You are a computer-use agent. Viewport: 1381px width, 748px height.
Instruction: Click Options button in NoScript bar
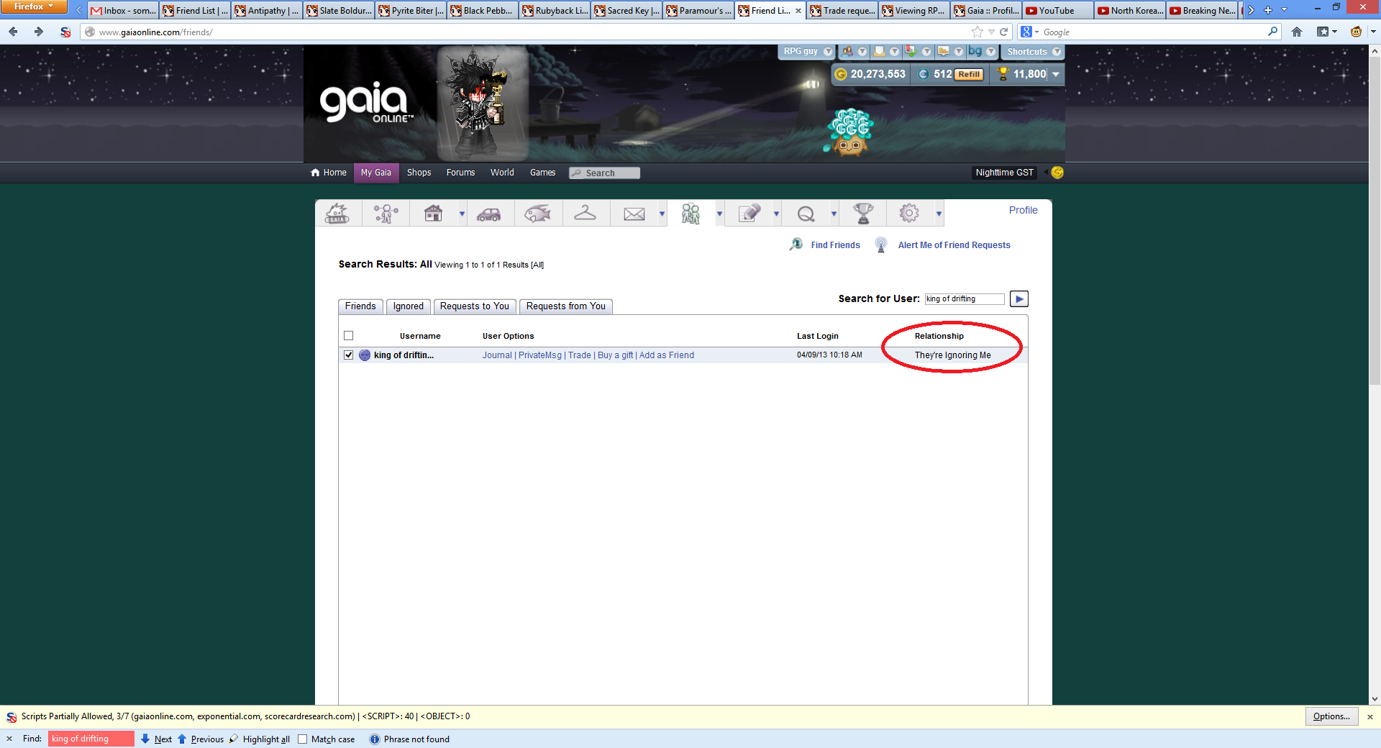(1331, 716)
